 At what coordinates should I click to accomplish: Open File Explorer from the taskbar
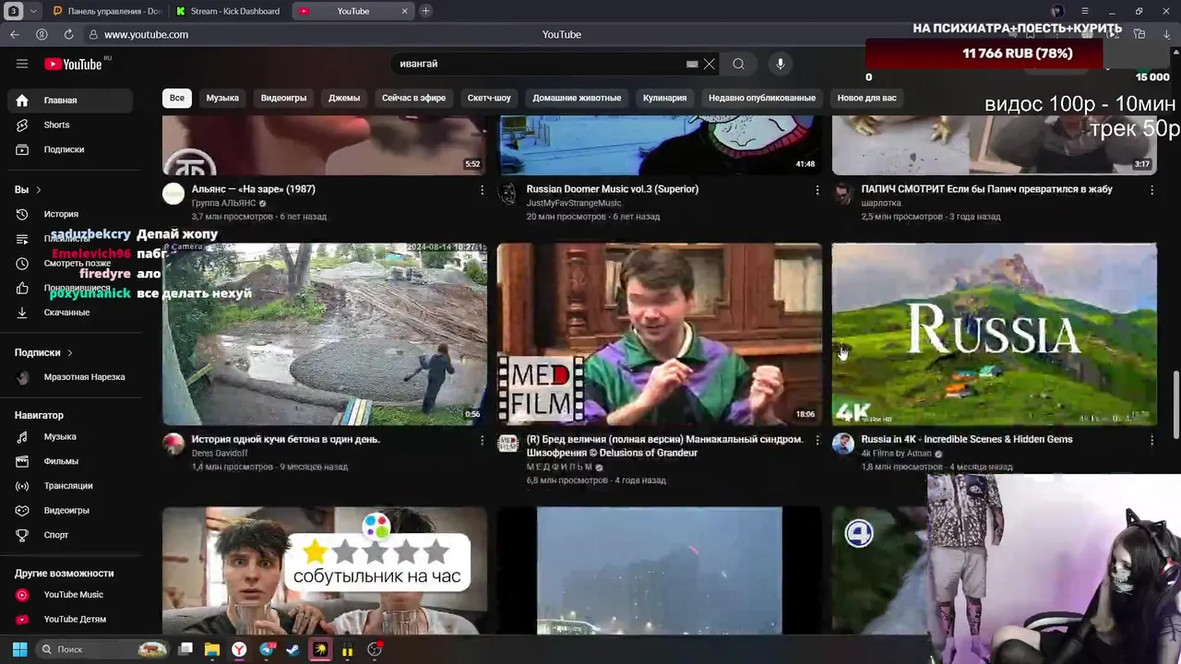211,649
